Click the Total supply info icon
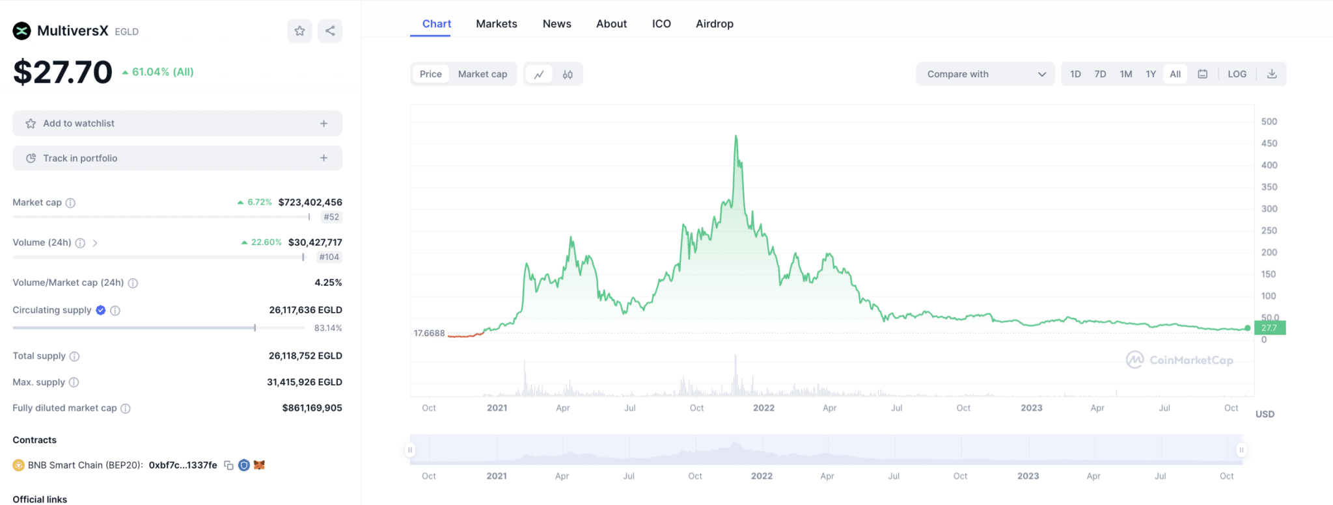The image size is (1333, 505). pyautogui.click(x=74, y=356)
